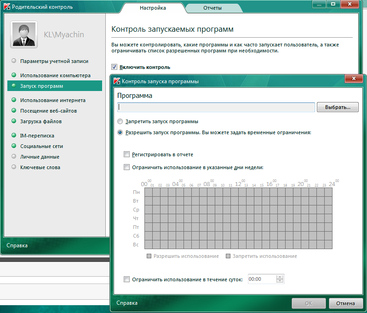Increase daily limit time with up arrow
Viewport: 367px width, 313px height.
(280, 277)
